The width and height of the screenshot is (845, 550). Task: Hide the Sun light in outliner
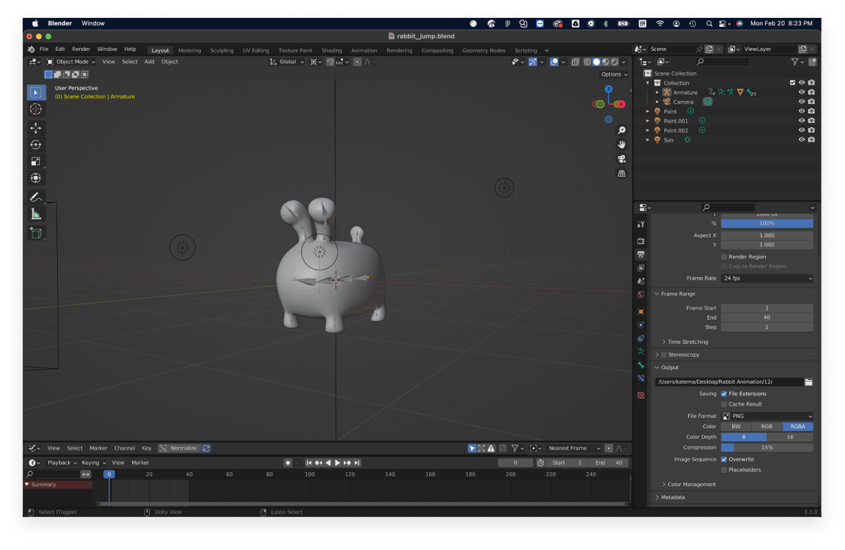click(801, 140)
